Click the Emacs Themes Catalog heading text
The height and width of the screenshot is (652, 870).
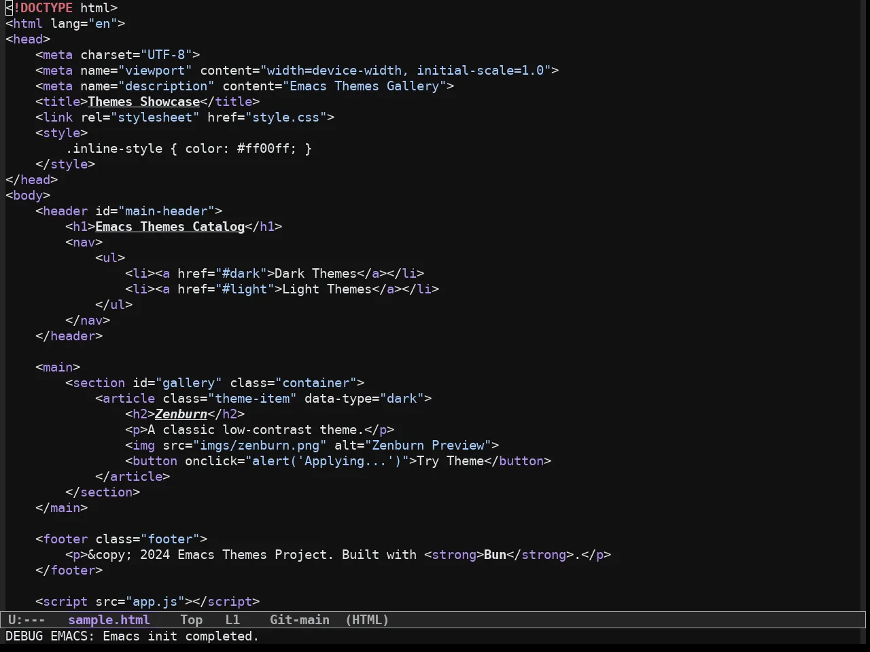(170, 227)
